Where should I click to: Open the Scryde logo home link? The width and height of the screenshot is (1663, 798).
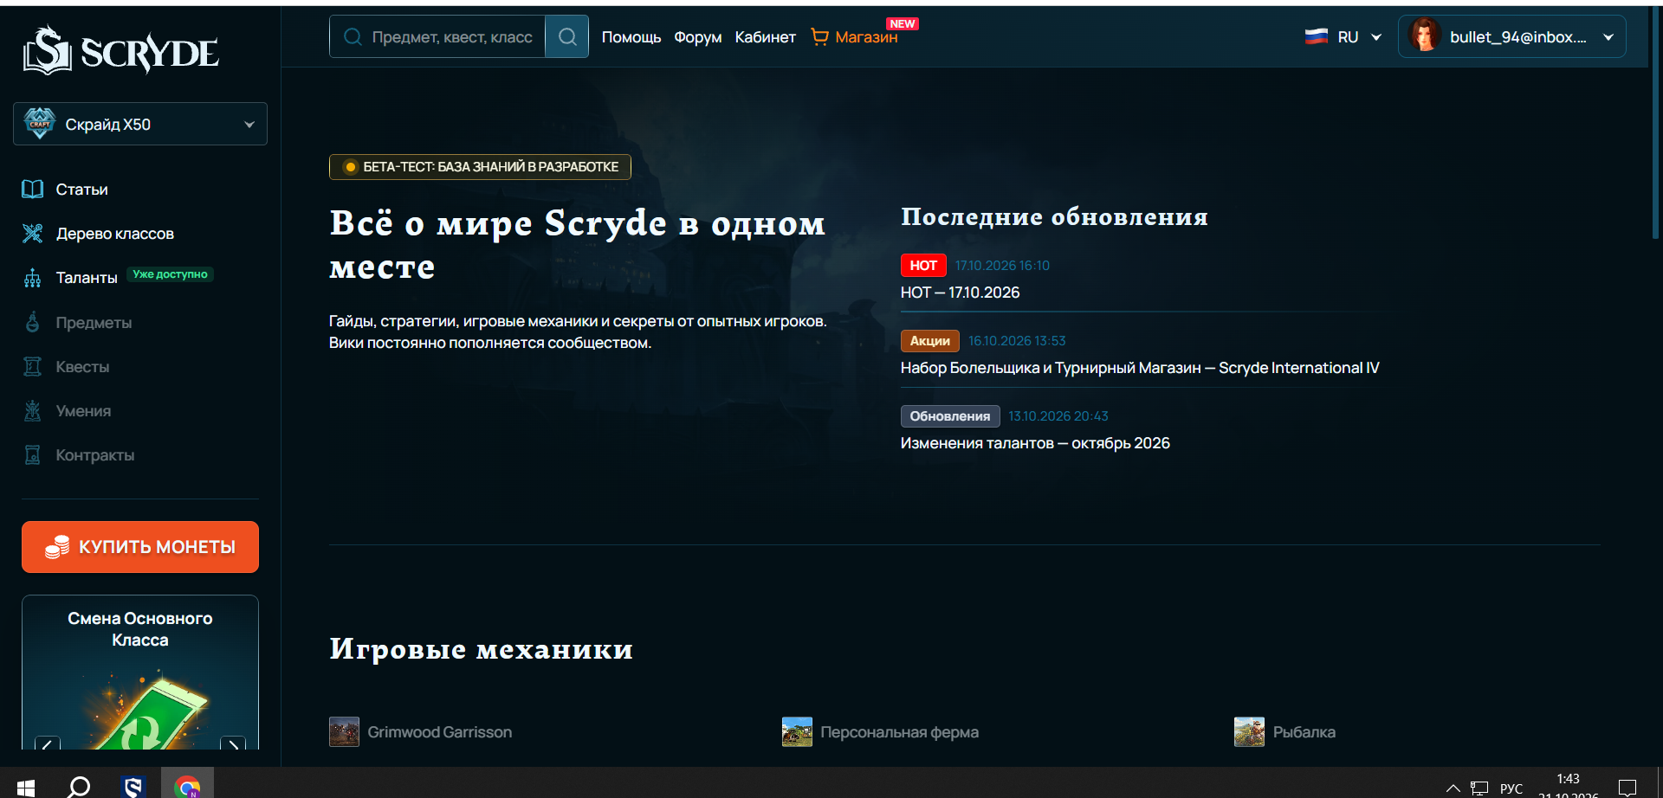pos(121,50)
